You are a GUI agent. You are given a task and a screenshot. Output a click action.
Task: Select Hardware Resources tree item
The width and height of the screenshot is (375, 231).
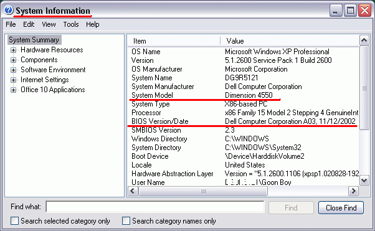click(x=52, y=50)
